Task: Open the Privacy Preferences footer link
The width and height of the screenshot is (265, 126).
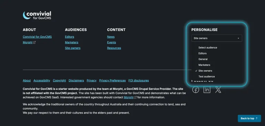Action: point(112,81)
